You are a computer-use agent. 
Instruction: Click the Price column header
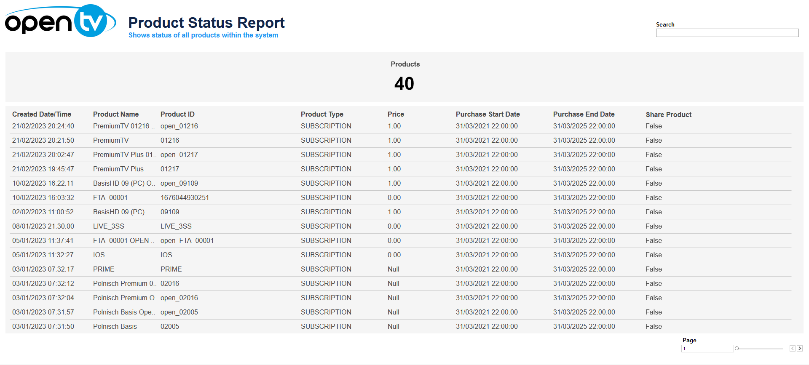[396, 114]
